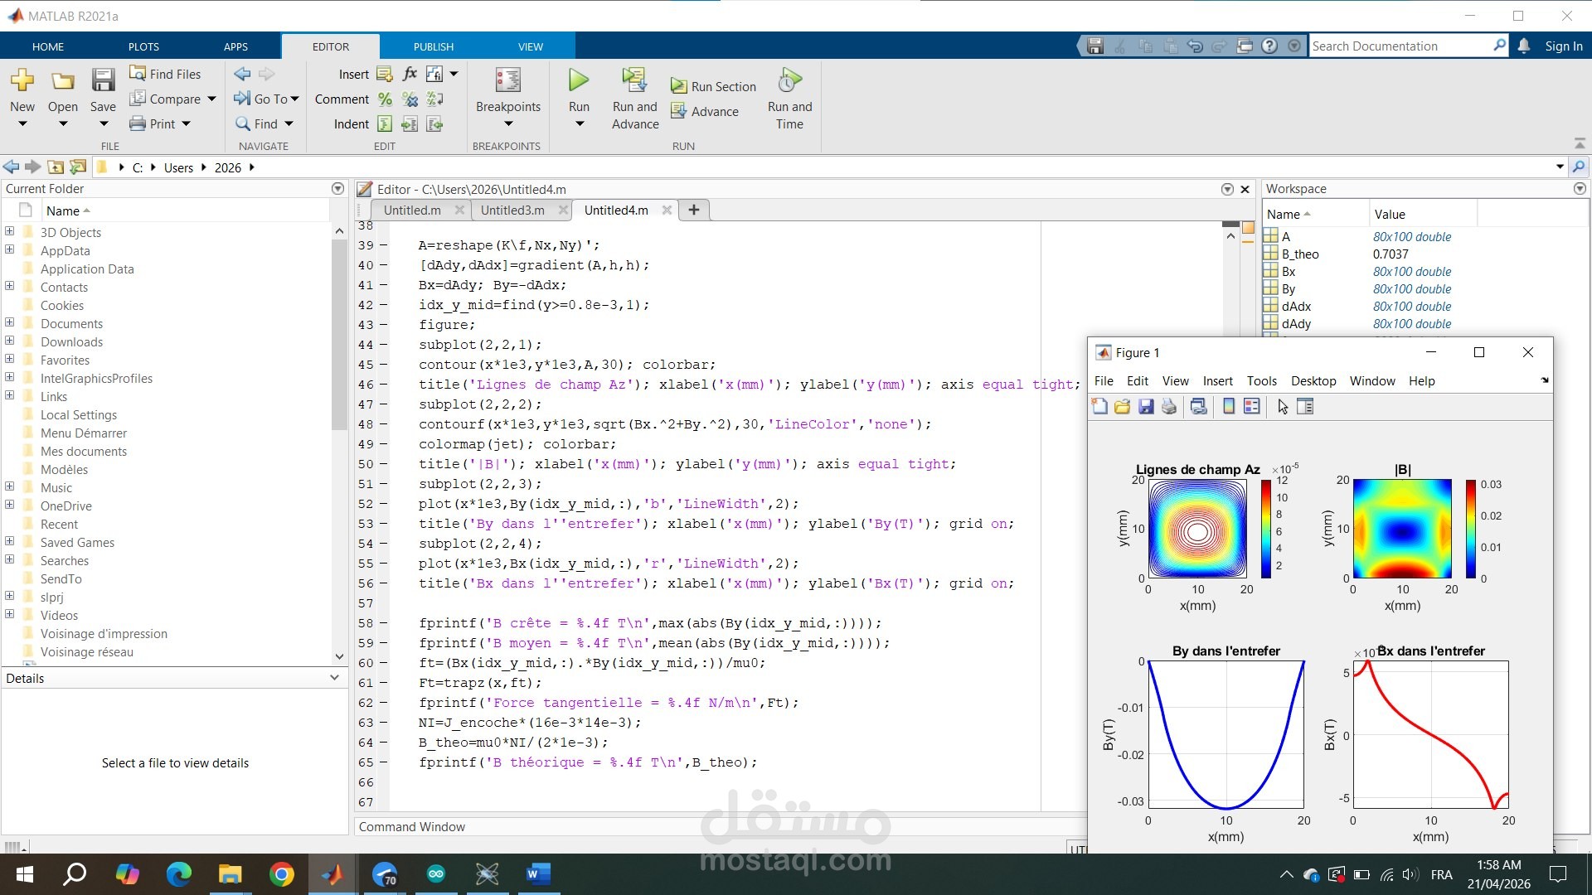Toggle Insert Colorbar in Figure toolbar

pyautogui.click(x=1229, y=406)
